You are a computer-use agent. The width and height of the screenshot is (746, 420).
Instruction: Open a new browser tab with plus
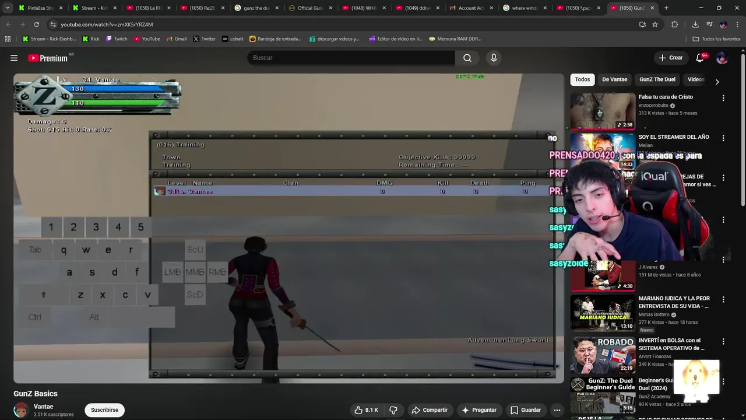[666, 8]
